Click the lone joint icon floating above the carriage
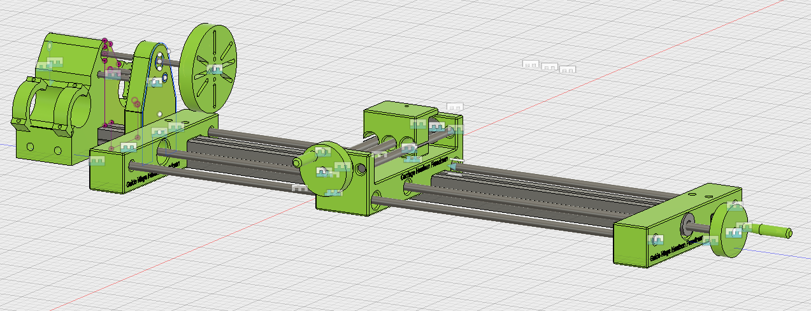 pos(455,107)
